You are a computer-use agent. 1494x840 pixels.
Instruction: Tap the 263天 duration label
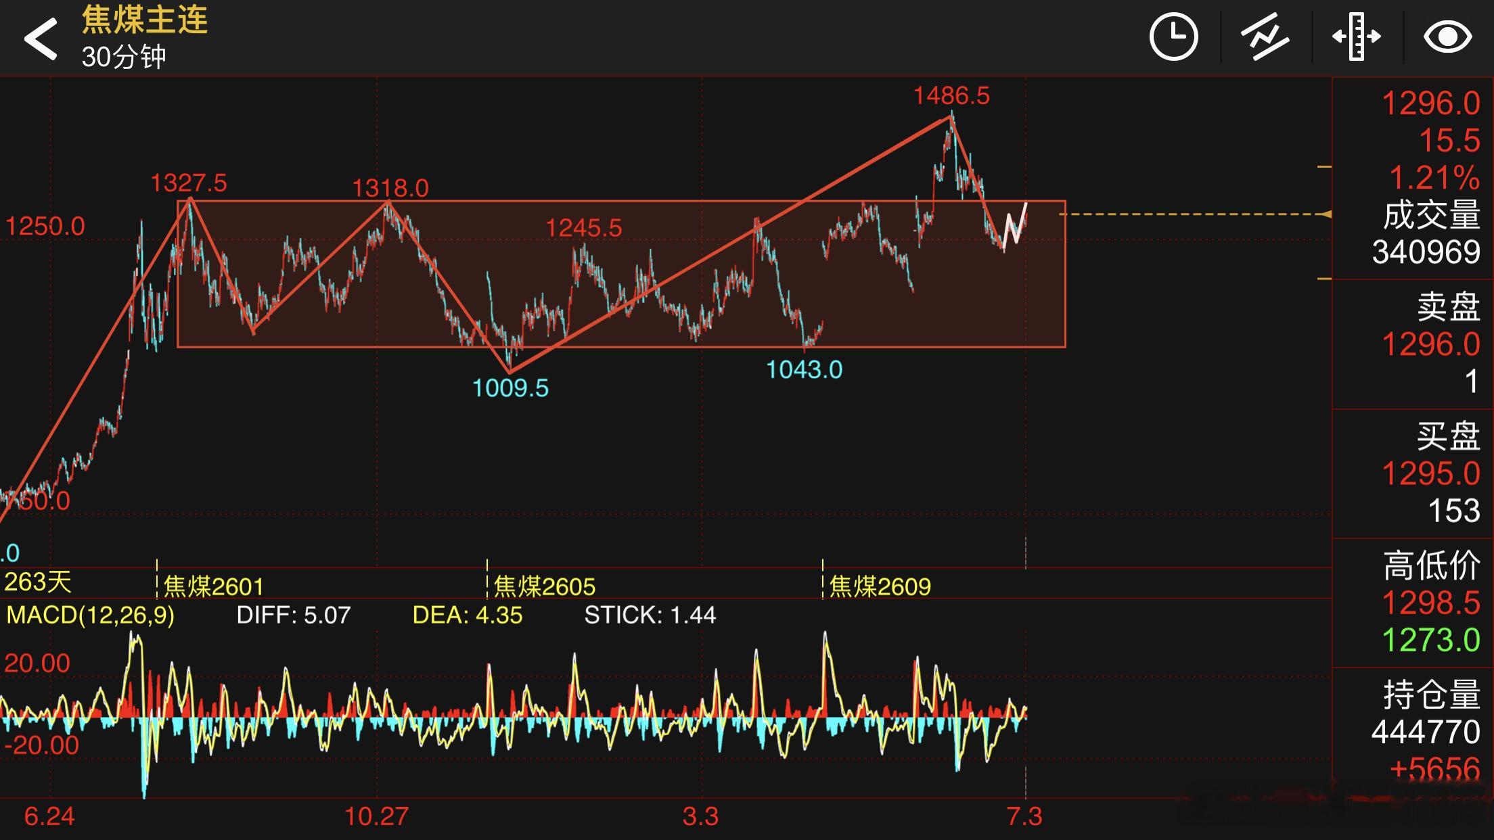pyautogui.click(x=38, y=582)
